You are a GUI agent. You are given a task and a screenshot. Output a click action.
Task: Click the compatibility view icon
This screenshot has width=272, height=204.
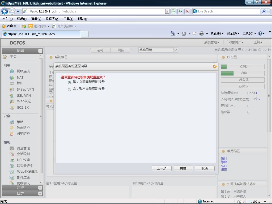(173, 11)
